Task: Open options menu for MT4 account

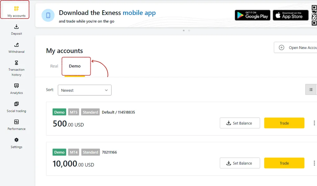Action: (x=314, y=163)
